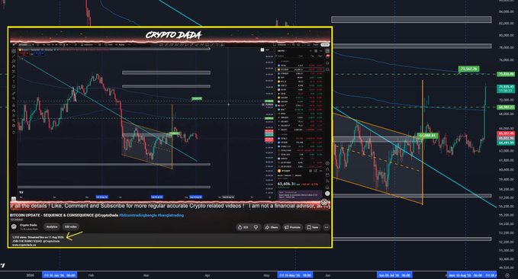Click the TradingView logo in the outer chart
This screenshot has height=279, width=518.
pos(2,265)
